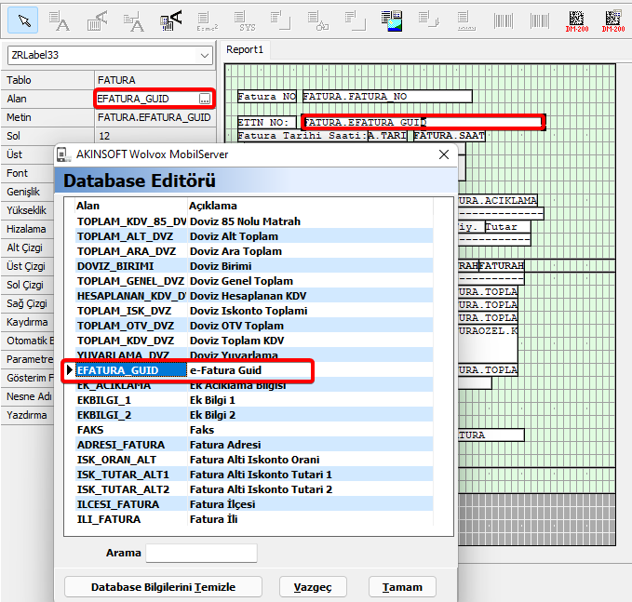Select the TOPLAM_OTV_DVZ row
632x602 pixels.
pyautogui.click(x=254, y=326)
